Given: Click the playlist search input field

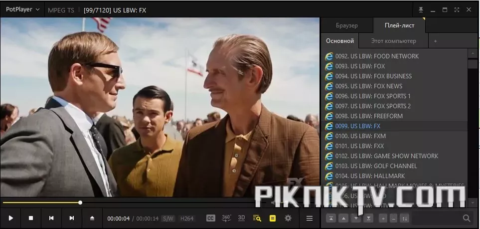Looking at the screenshot, I should pyautogui.click(x=437, y=218).
